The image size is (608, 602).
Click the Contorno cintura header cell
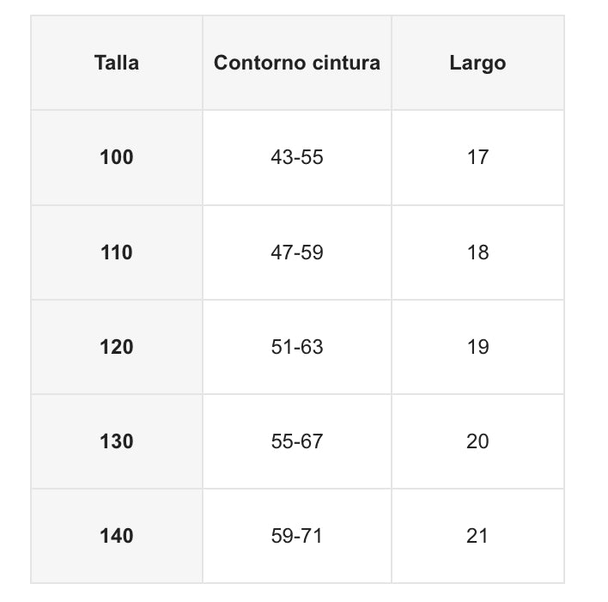(297, 63)
